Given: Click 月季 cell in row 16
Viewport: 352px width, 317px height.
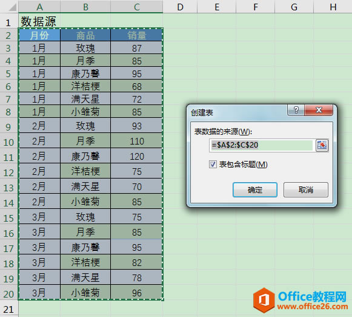Looking at the screenshot, I should click(x=85, y=232).
